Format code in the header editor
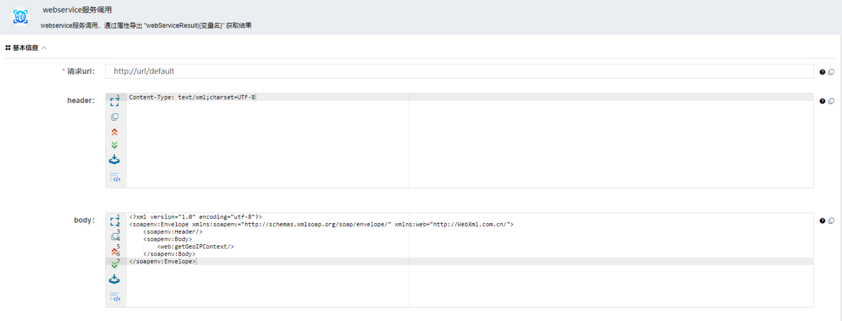842x321 pixels. click(x=115, y=177)
